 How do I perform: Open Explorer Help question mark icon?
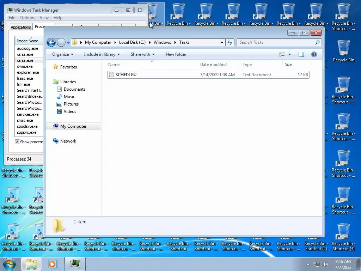(314, 54)
